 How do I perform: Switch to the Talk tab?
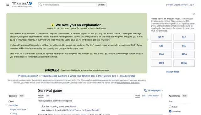pyautogui.click(x=47, y=96)
